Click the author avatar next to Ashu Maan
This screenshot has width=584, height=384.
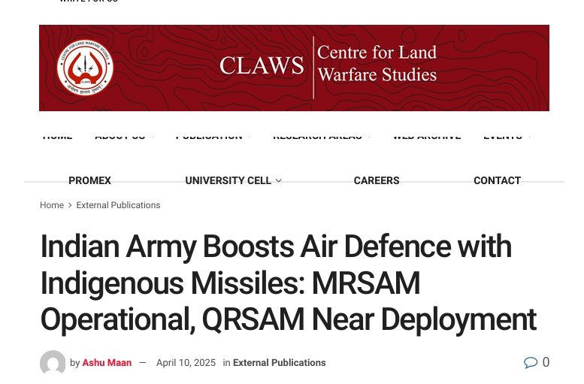(x=53, y=362)
